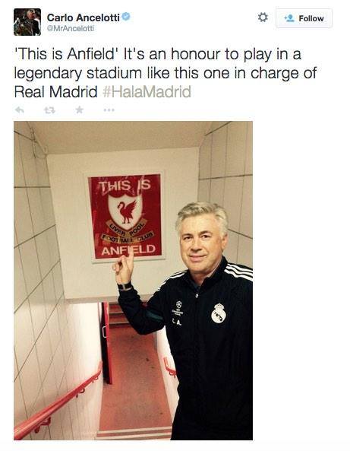
Task: Click the tweet text about Anfield
Action: tap(165, 73)
